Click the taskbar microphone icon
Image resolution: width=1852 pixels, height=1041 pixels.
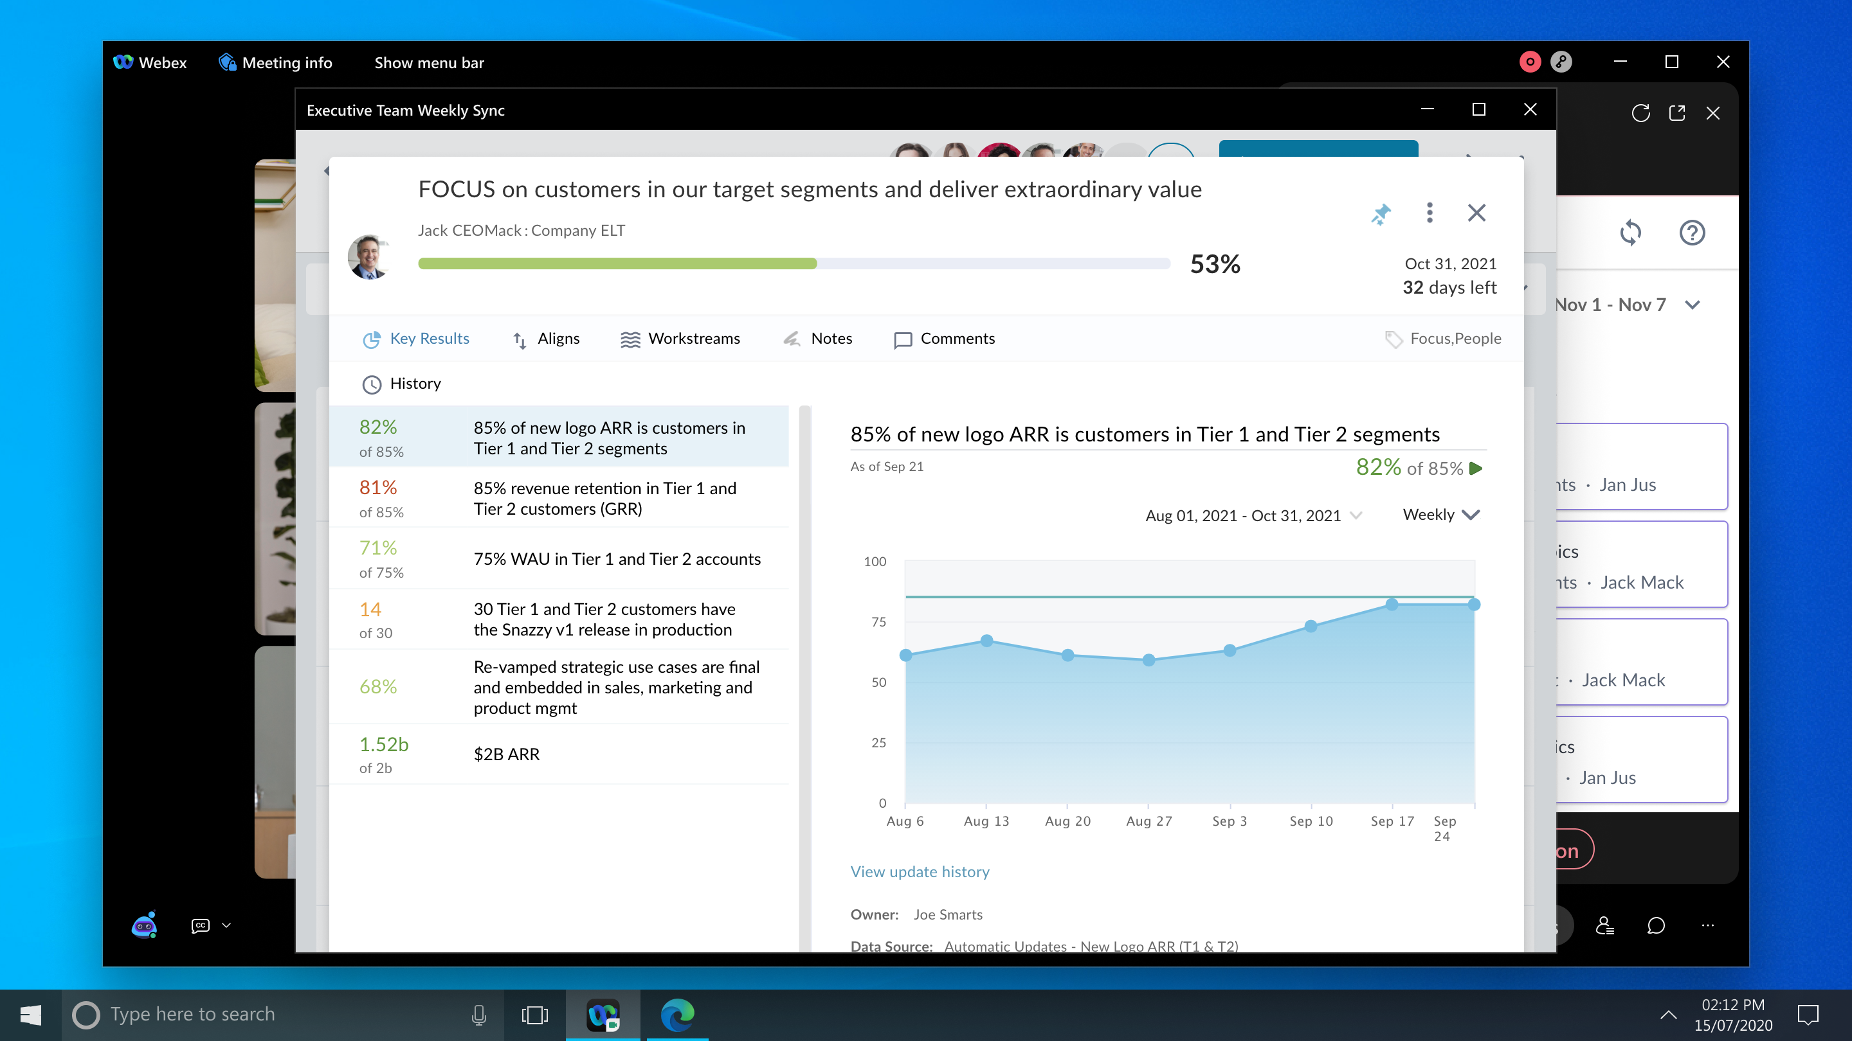(479, 1015)
